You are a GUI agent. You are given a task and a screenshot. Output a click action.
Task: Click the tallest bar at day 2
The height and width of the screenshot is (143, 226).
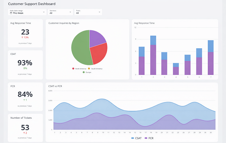tap(153, 55)
